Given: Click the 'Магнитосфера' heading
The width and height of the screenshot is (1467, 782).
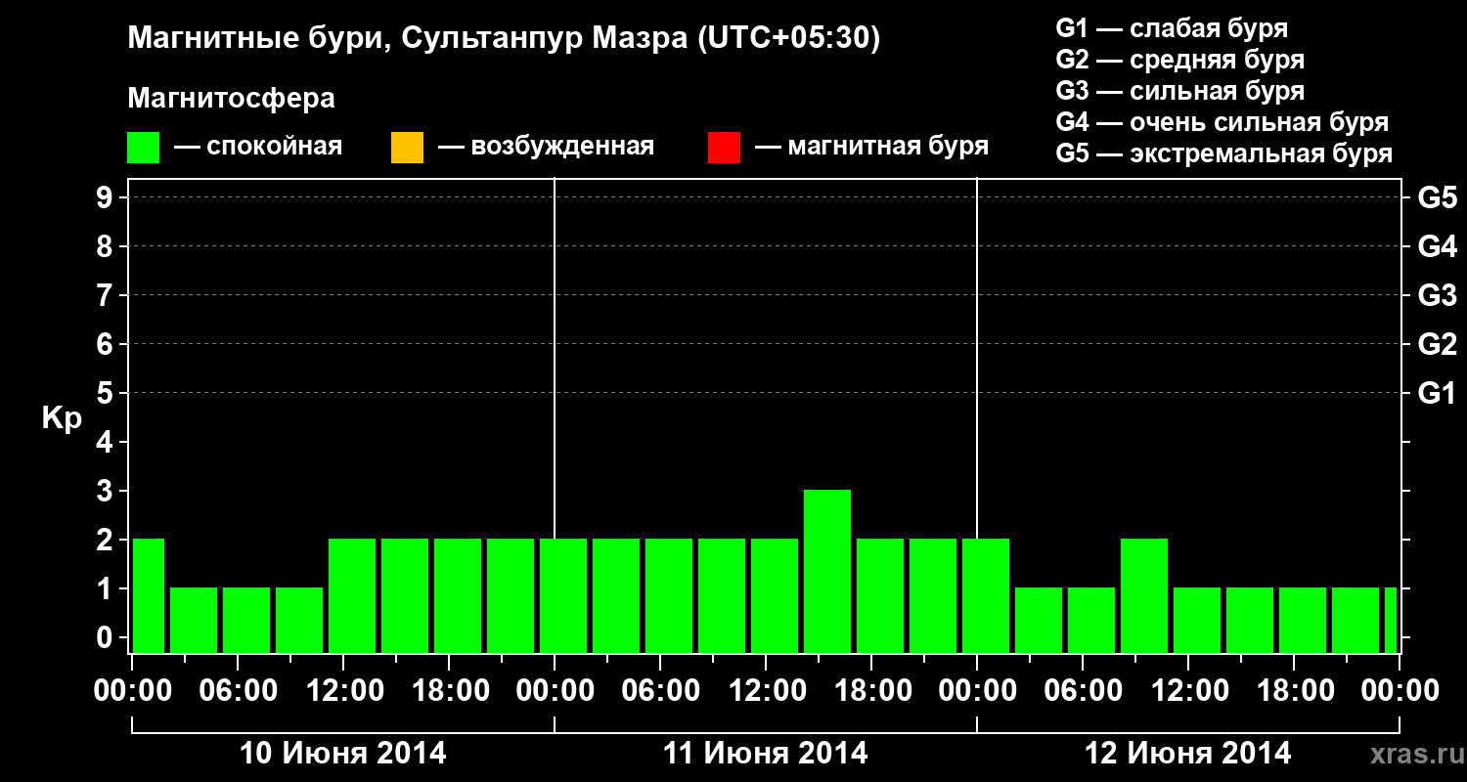Looking at the screenshot, I should [x=232, y=99].
